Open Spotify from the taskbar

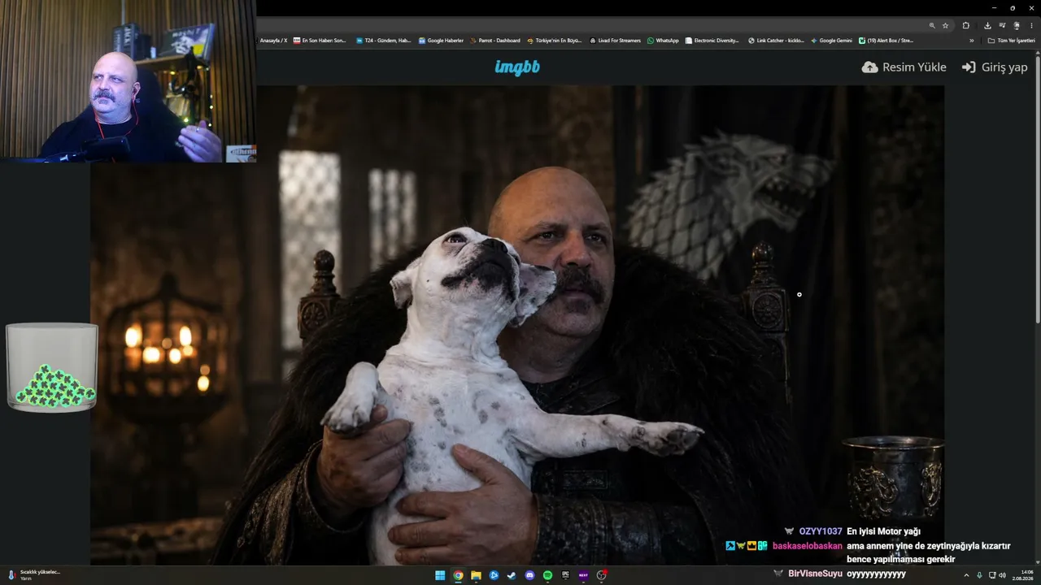(547, 575)
